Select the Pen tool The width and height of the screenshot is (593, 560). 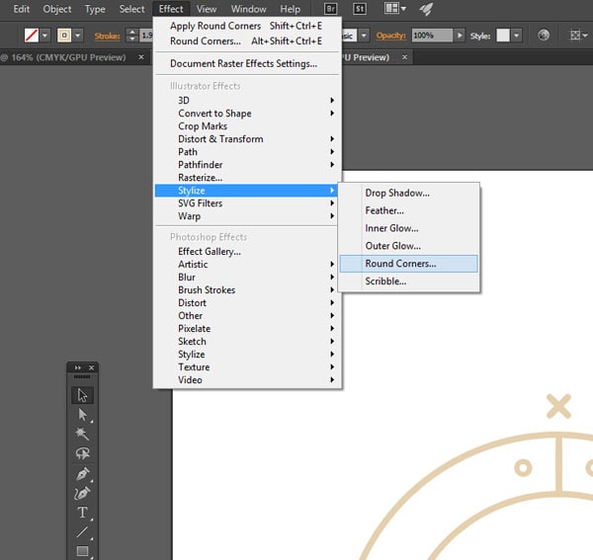coord(82,474)
